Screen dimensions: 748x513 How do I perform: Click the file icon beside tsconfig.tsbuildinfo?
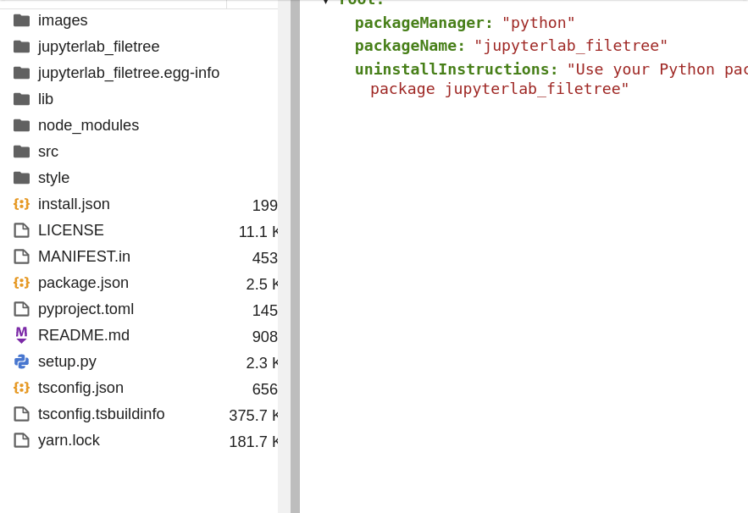click(21, 414)
